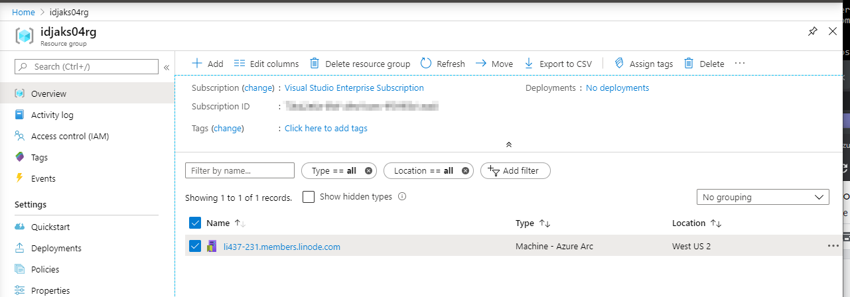Focus the Search (Ctrl+/) box

pyautogui.click(x=87, y=66)
